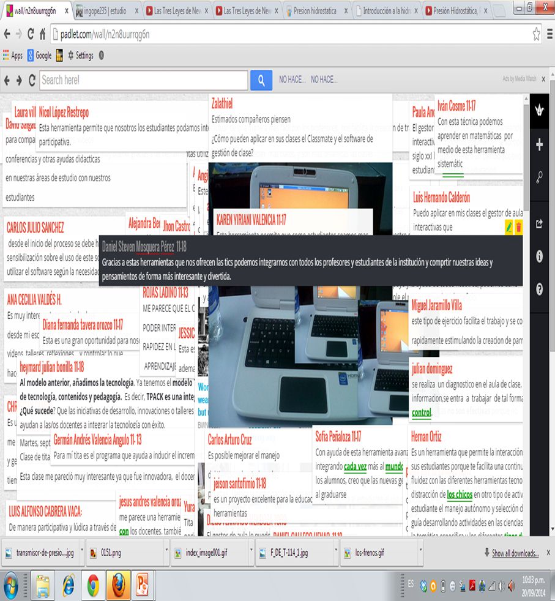Click the blue search magnifier button
Viewport: 555px width, 601px height.
(261, 80)
